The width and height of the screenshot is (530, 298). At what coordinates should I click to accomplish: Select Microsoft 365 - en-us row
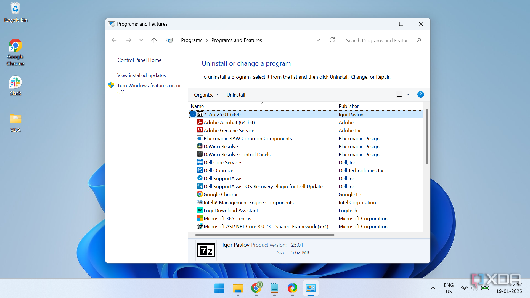(x=306, y=218)
